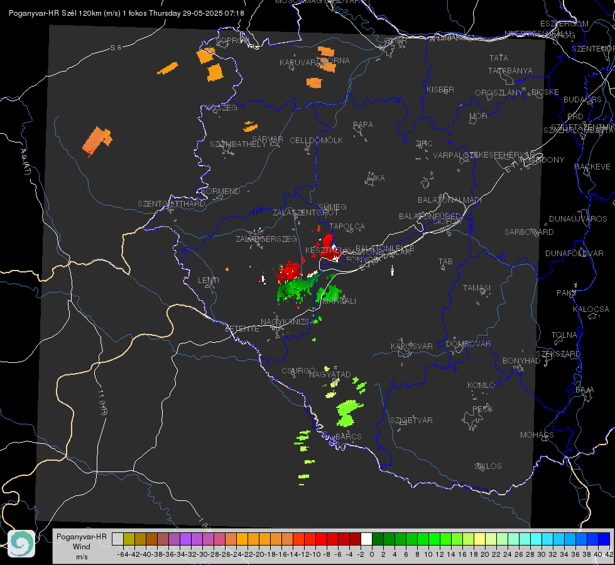Select the LENTI city label
The image size is (615, 565).
click(209, 281)
